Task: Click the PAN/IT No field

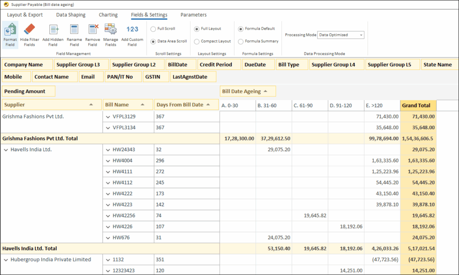Action: pyautogui.click(x=123, y=77)
